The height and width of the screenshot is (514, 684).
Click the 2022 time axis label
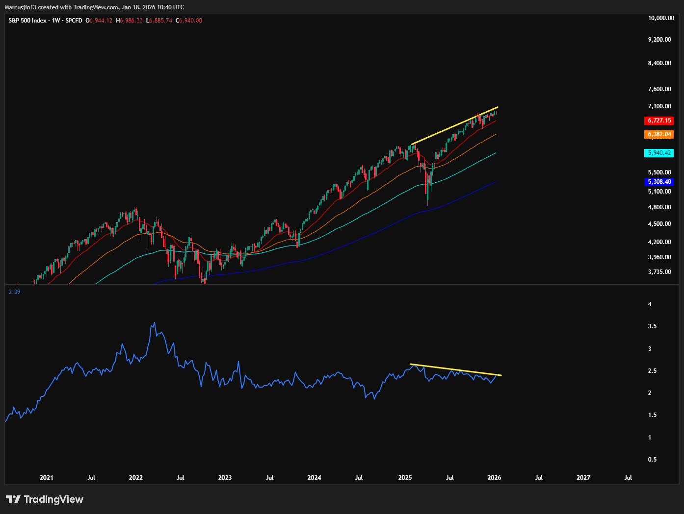(136, 478)
